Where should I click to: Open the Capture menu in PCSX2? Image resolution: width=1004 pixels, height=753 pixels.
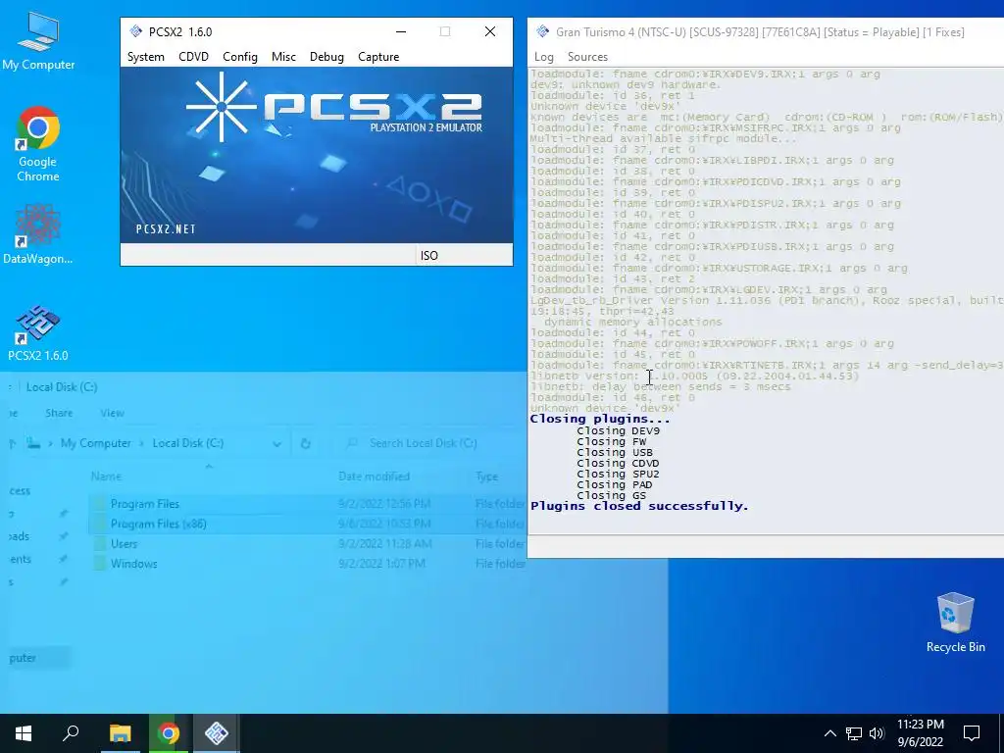click(378, 56)
